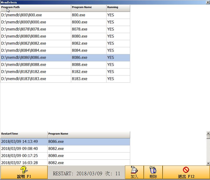This screenshot has height=180, width=210.
Task: Select the D:\memdb\800\800.exe row
Action: coord(65,15)
